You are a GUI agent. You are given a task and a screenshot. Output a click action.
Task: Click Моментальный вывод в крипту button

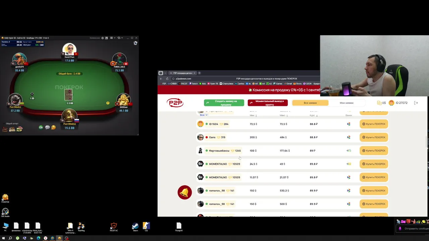[x=267, y=103]
